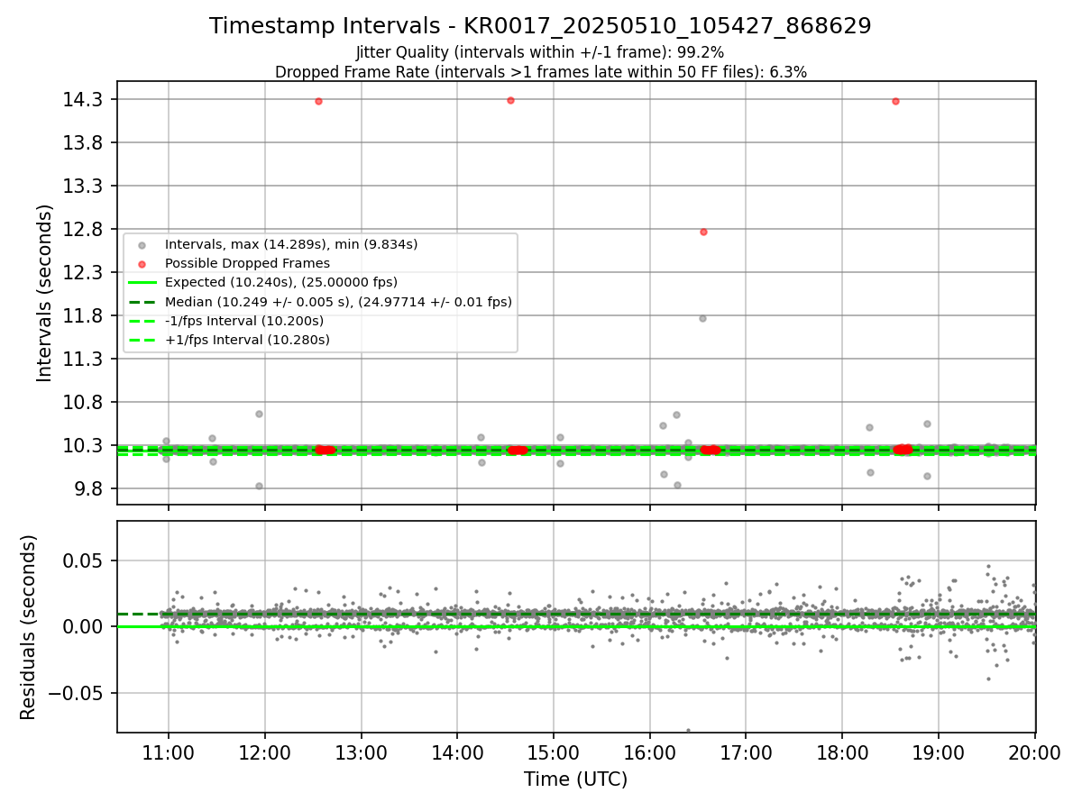This screenshot has height=811, width=1082.
Task: Click y-axis tick label '13.3'
Action: click(83, 186)
